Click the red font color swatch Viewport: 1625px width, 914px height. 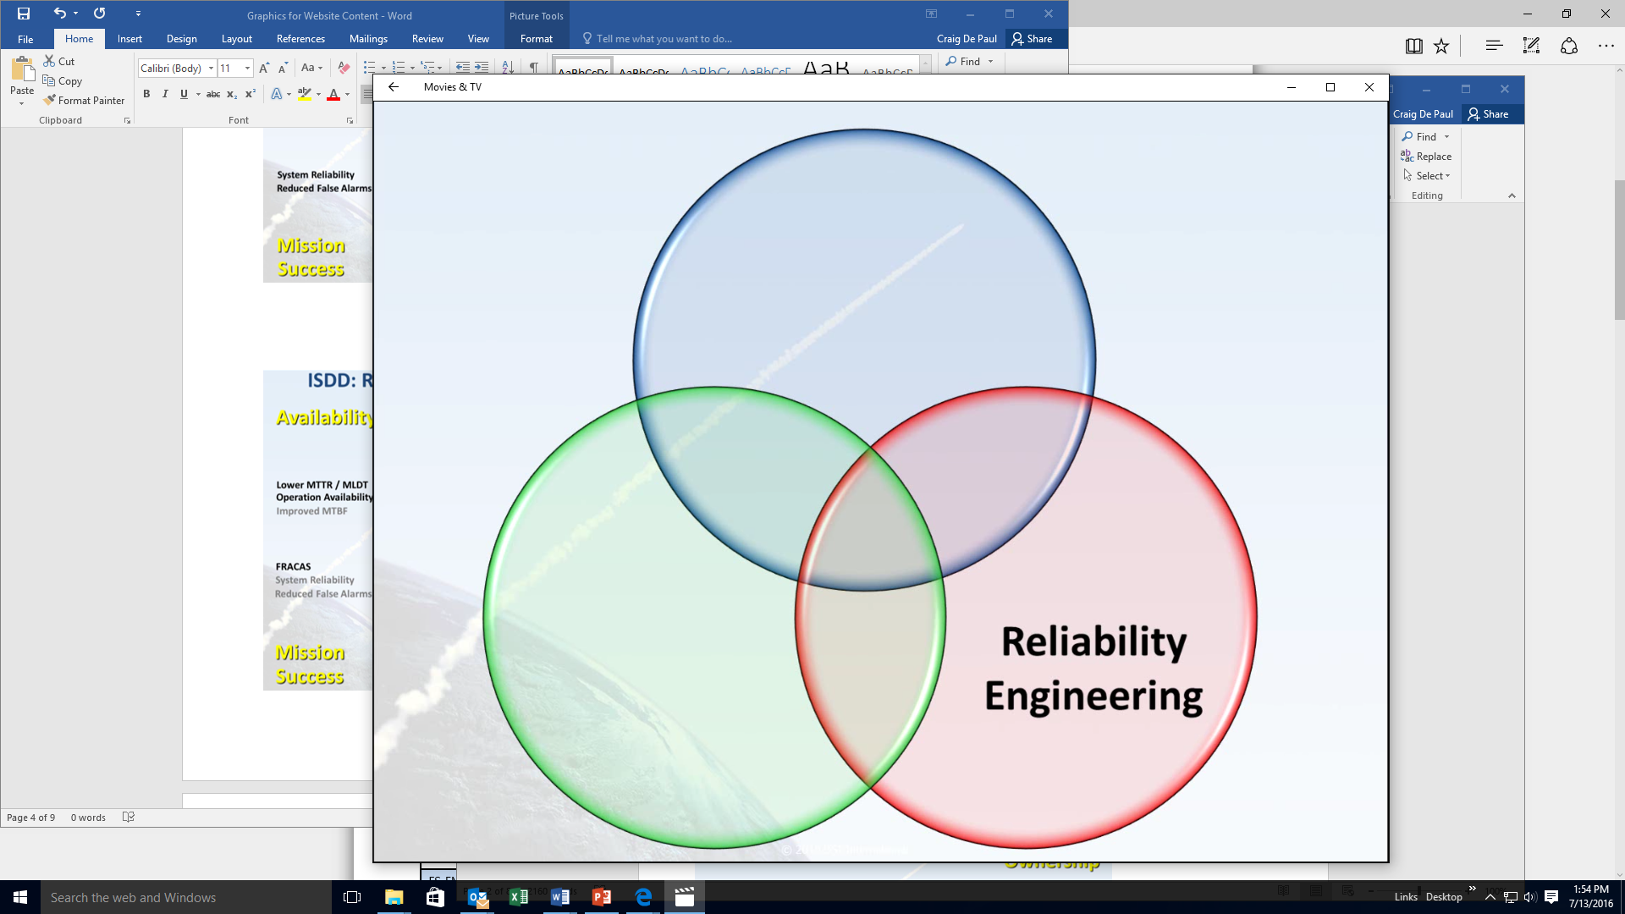[333, 95]
